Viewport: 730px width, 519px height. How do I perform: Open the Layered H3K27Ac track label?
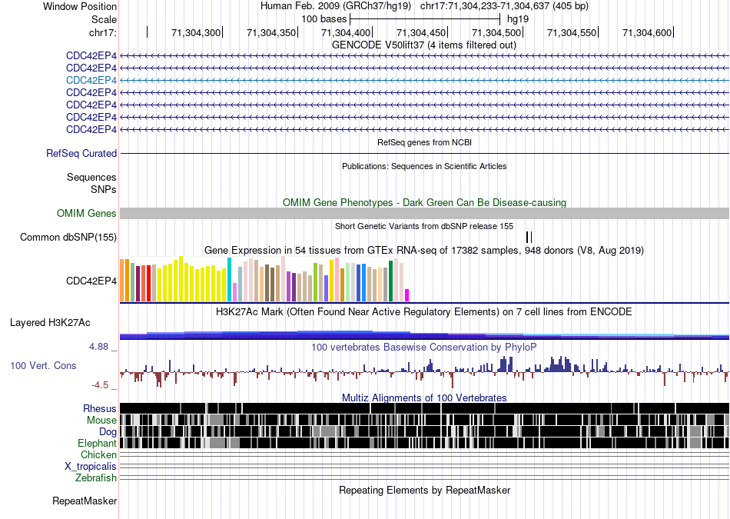click(50, 322)
